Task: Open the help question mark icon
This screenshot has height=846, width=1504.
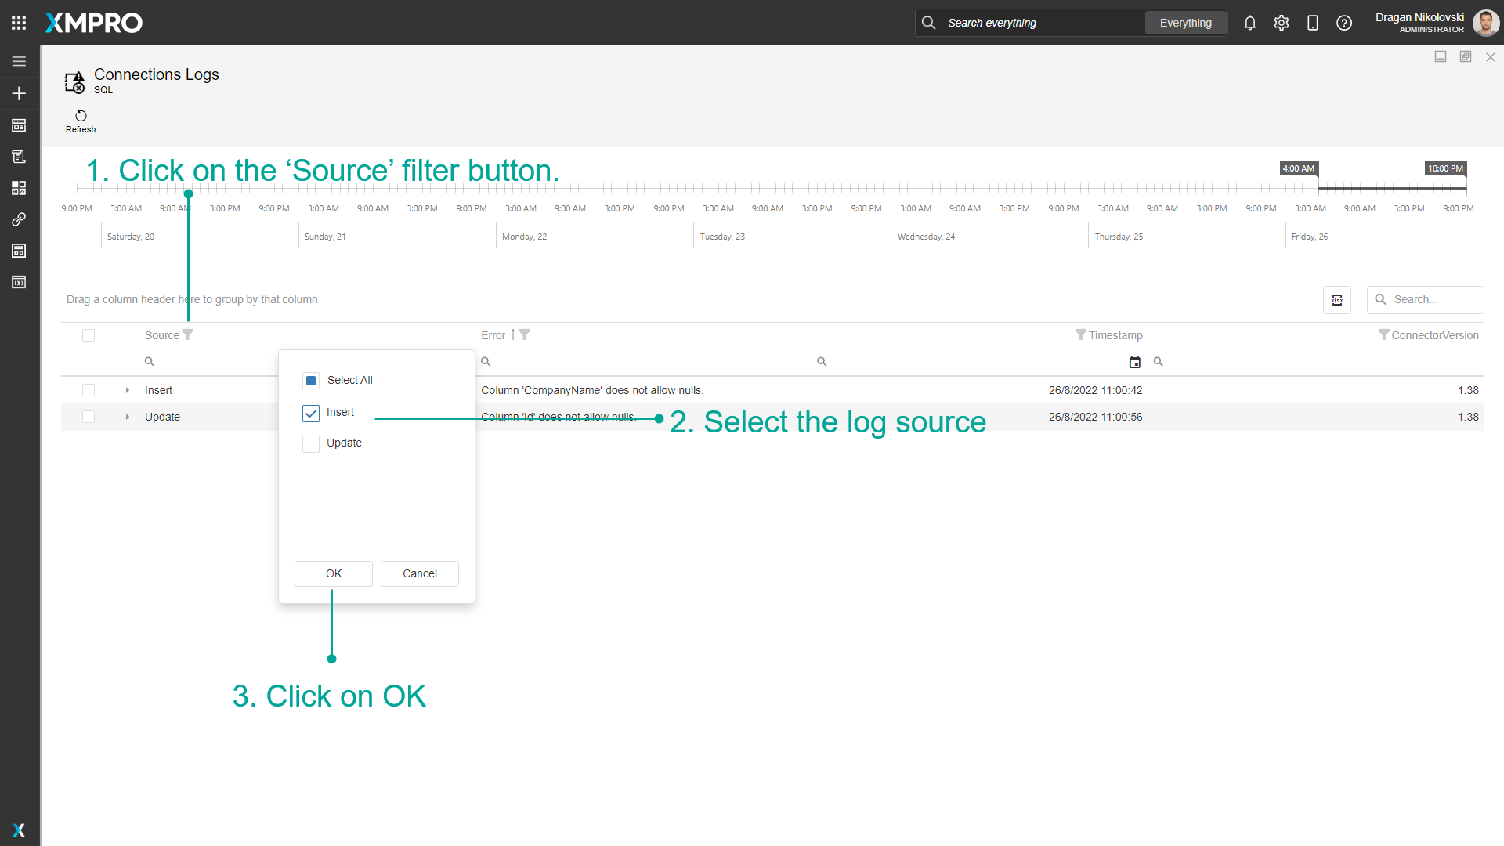Action: 1344,23
